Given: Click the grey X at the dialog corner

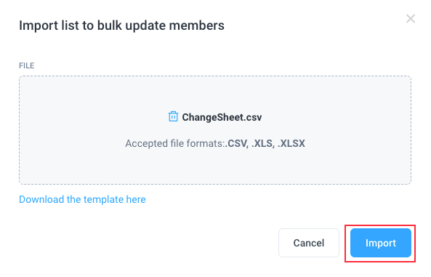Looking at the screenshot, I should pyautogui.click(x=411, y=19).
